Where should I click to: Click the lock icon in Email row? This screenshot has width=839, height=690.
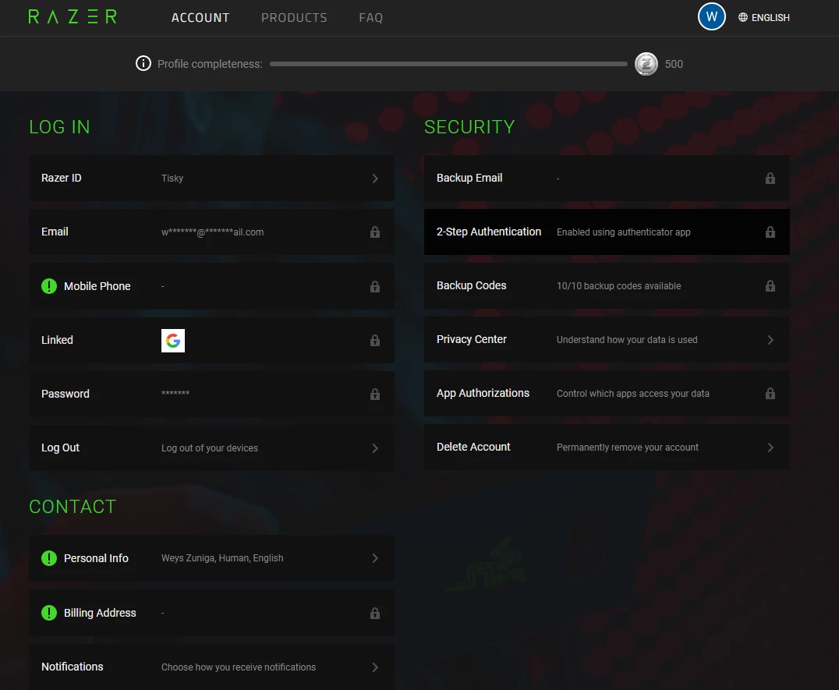375,232
